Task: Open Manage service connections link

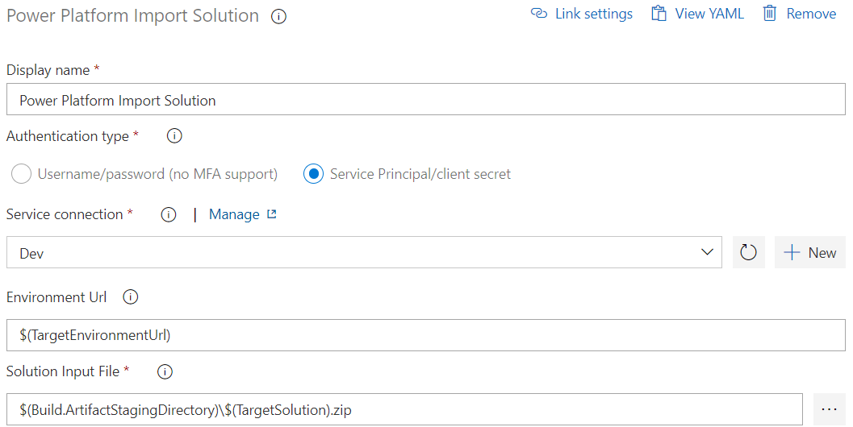Action: 235,214
